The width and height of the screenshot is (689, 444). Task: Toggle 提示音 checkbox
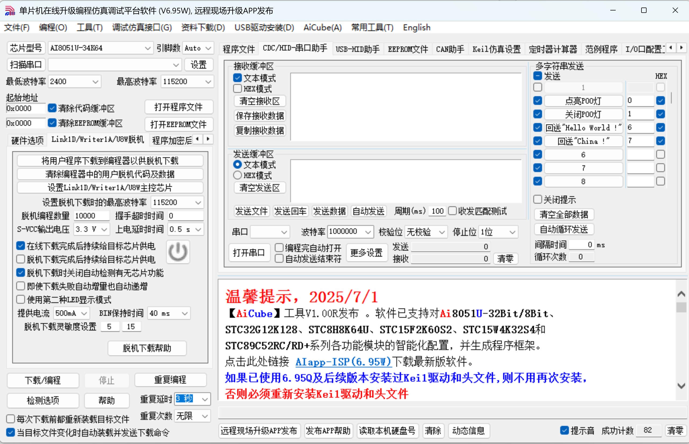(564, 430)
